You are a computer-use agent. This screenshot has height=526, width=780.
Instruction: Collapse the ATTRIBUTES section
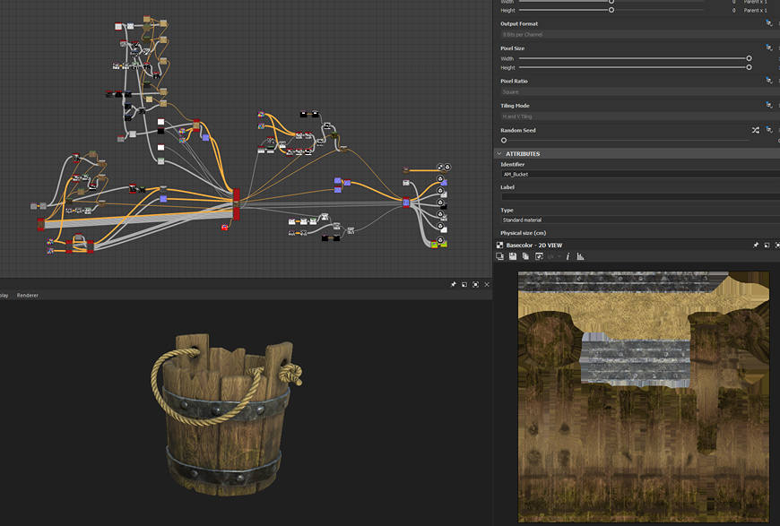click(499, 153)
